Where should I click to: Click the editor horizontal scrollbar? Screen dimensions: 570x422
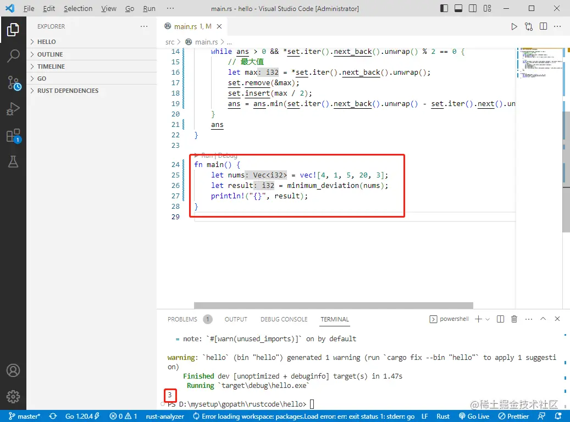point(333,306)
